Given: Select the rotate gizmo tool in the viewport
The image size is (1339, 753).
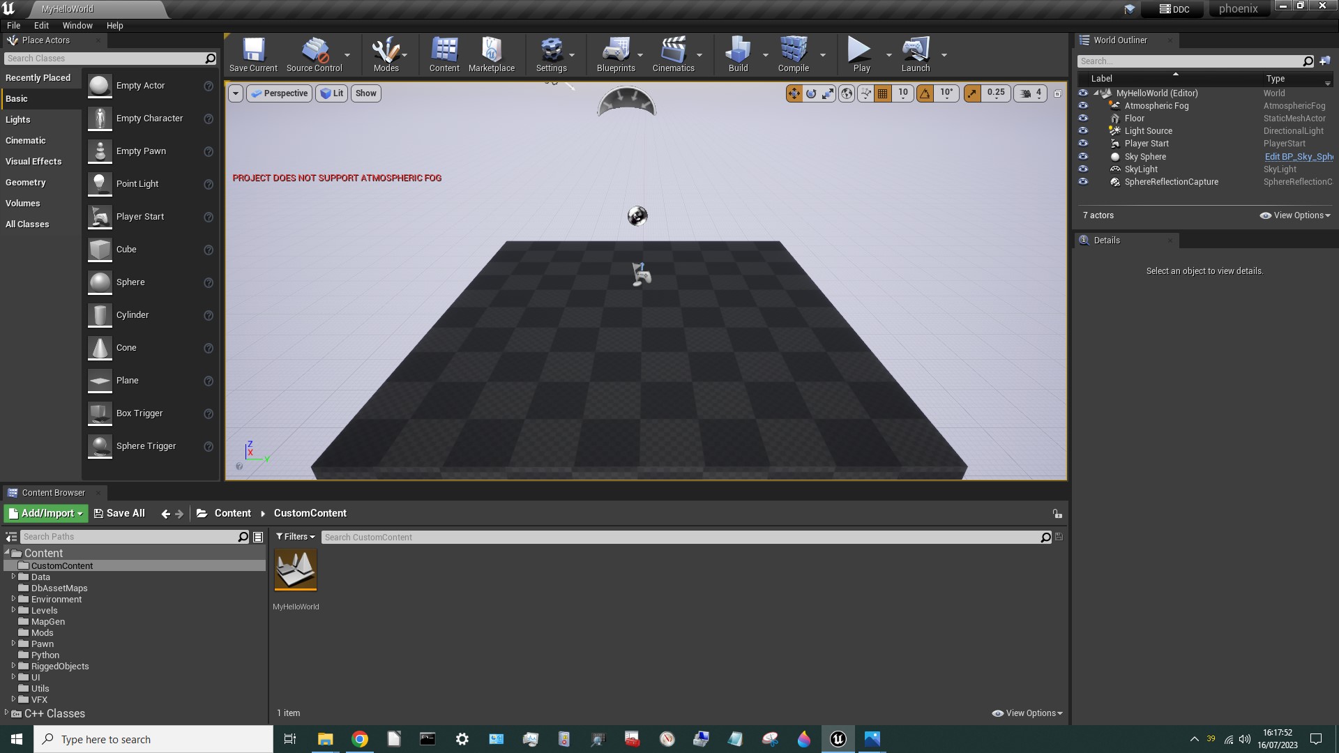Looking at the screenshot, I should [x=811, y=93].
